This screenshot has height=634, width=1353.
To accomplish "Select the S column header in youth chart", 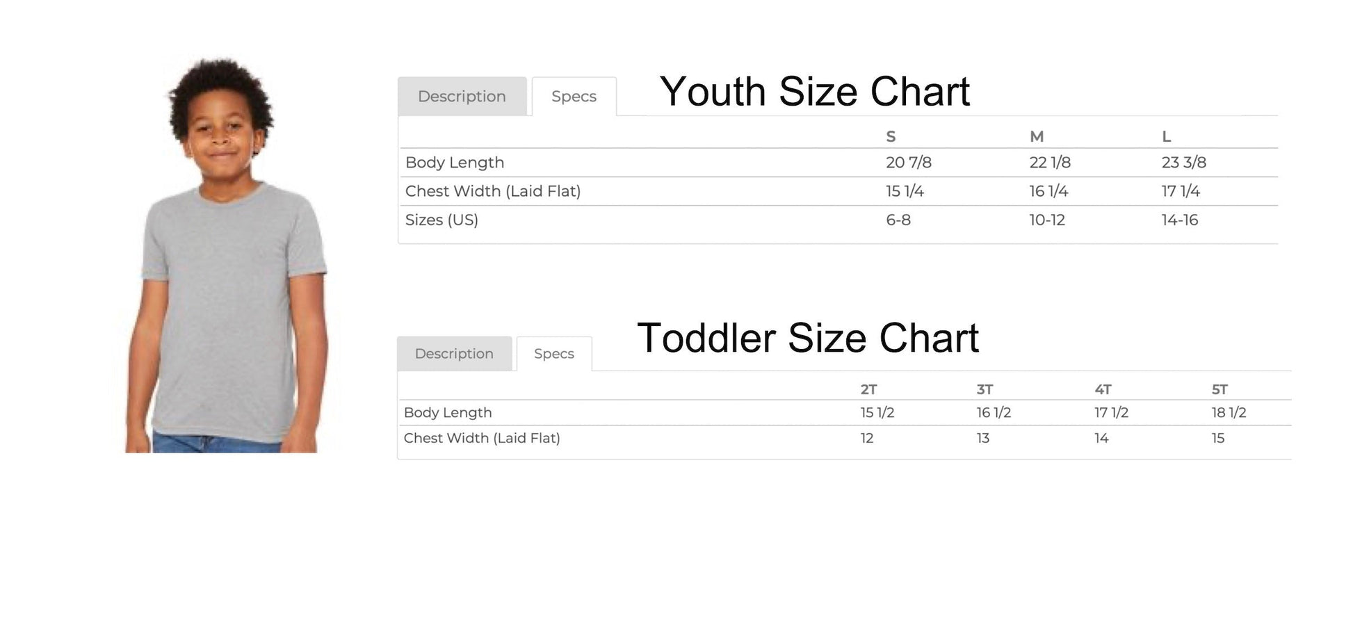I will [891, 137].
